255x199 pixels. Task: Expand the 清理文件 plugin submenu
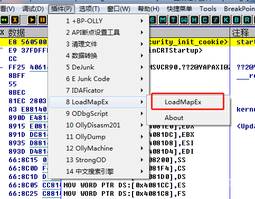coord(98,44)
